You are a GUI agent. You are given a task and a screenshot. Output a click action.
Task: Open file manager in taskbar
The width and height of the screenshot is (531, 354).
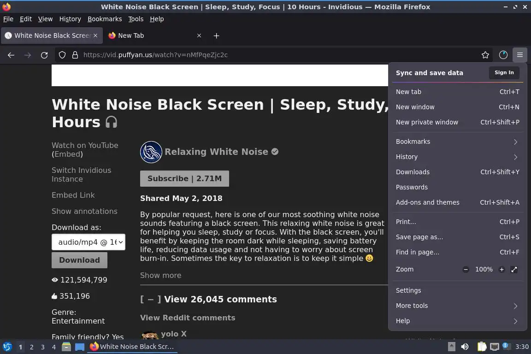tap(66, 347)
